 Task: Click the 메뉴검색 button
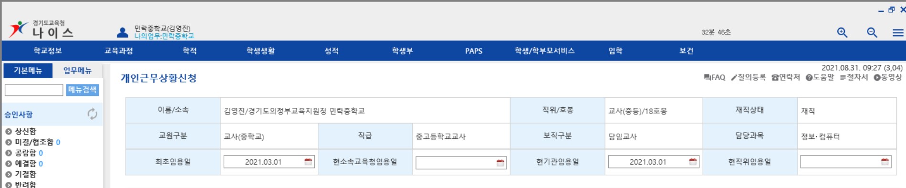[x=83, y=90]
